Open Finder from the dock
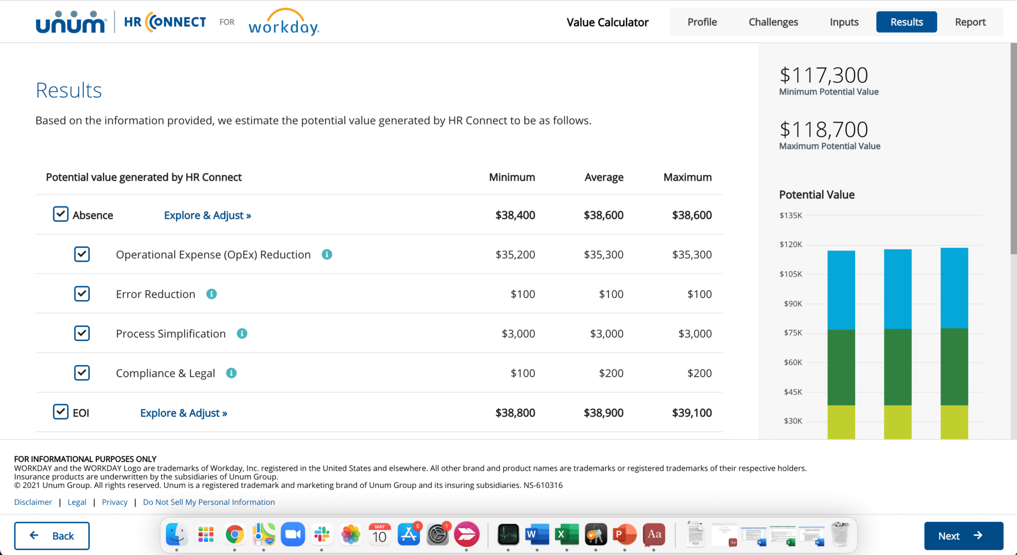 [x=177, y=535]
